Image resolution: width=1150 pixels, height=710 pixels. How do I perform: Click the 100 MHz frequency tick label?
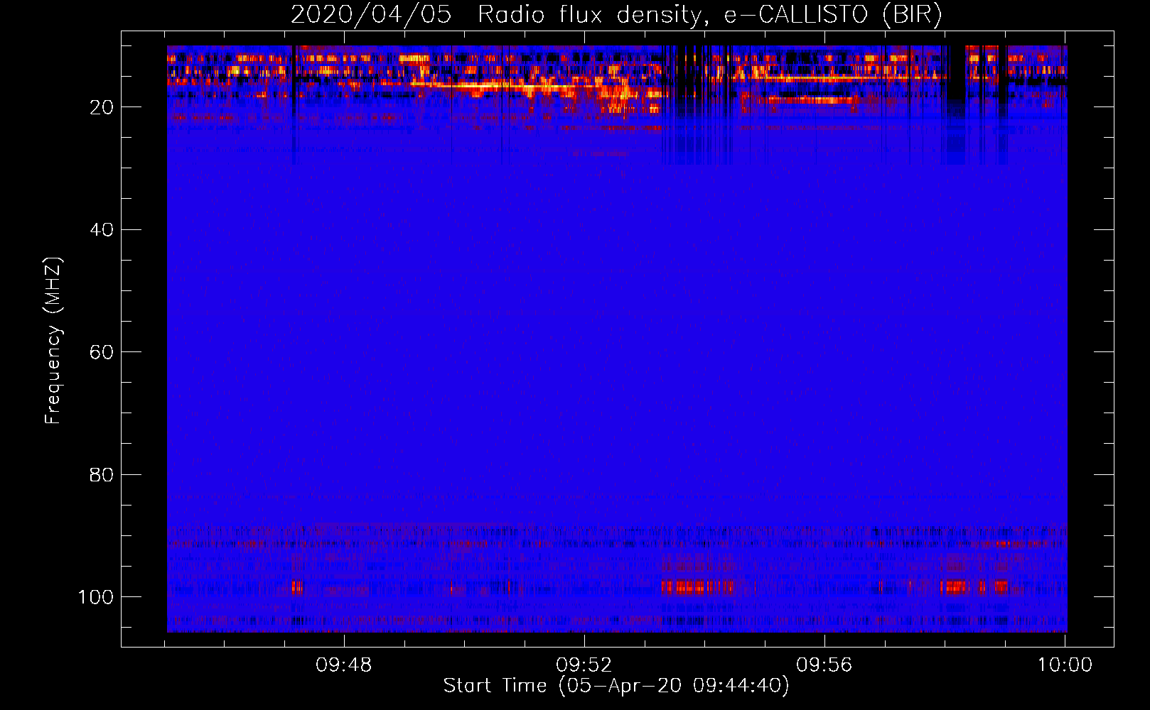click(96, 597)
